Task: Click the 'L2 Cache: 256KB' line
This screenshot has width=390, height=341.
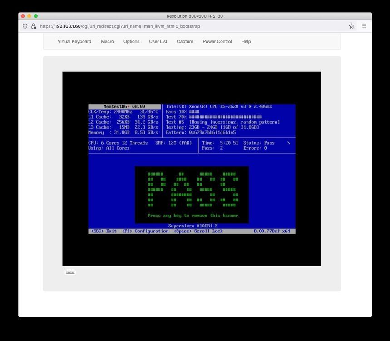Action: [x=123, y=122]
